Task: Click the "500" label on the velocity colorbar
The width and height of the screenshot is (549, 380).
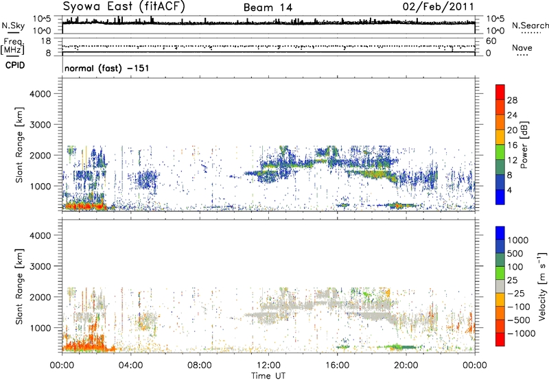Action: (515, 254)
